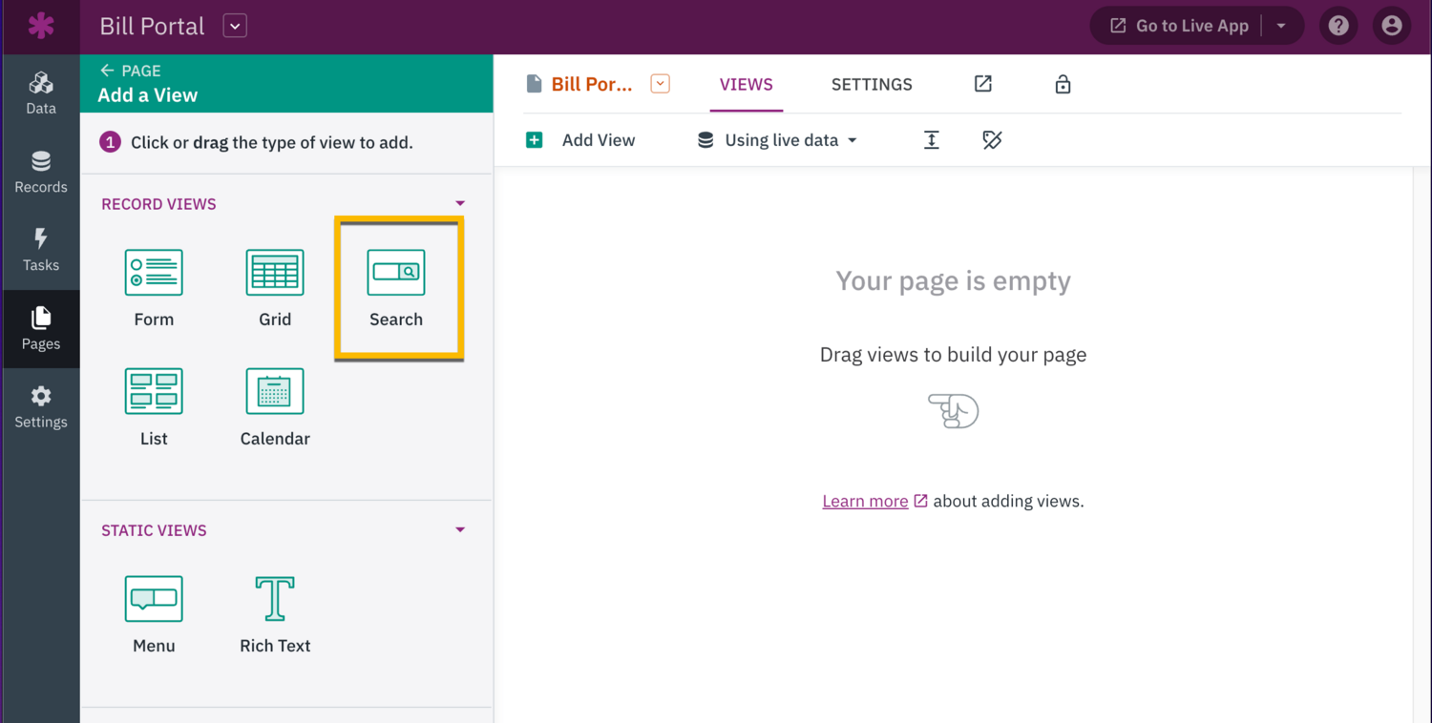Toggle hiding of view labels
This screenshot has width=1432, height=723.
(x=992, y=139)
